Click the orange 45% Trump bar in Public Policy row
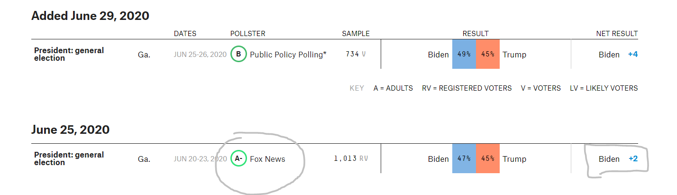The height and width of the screenshot is (195, 677). (487, 54)
